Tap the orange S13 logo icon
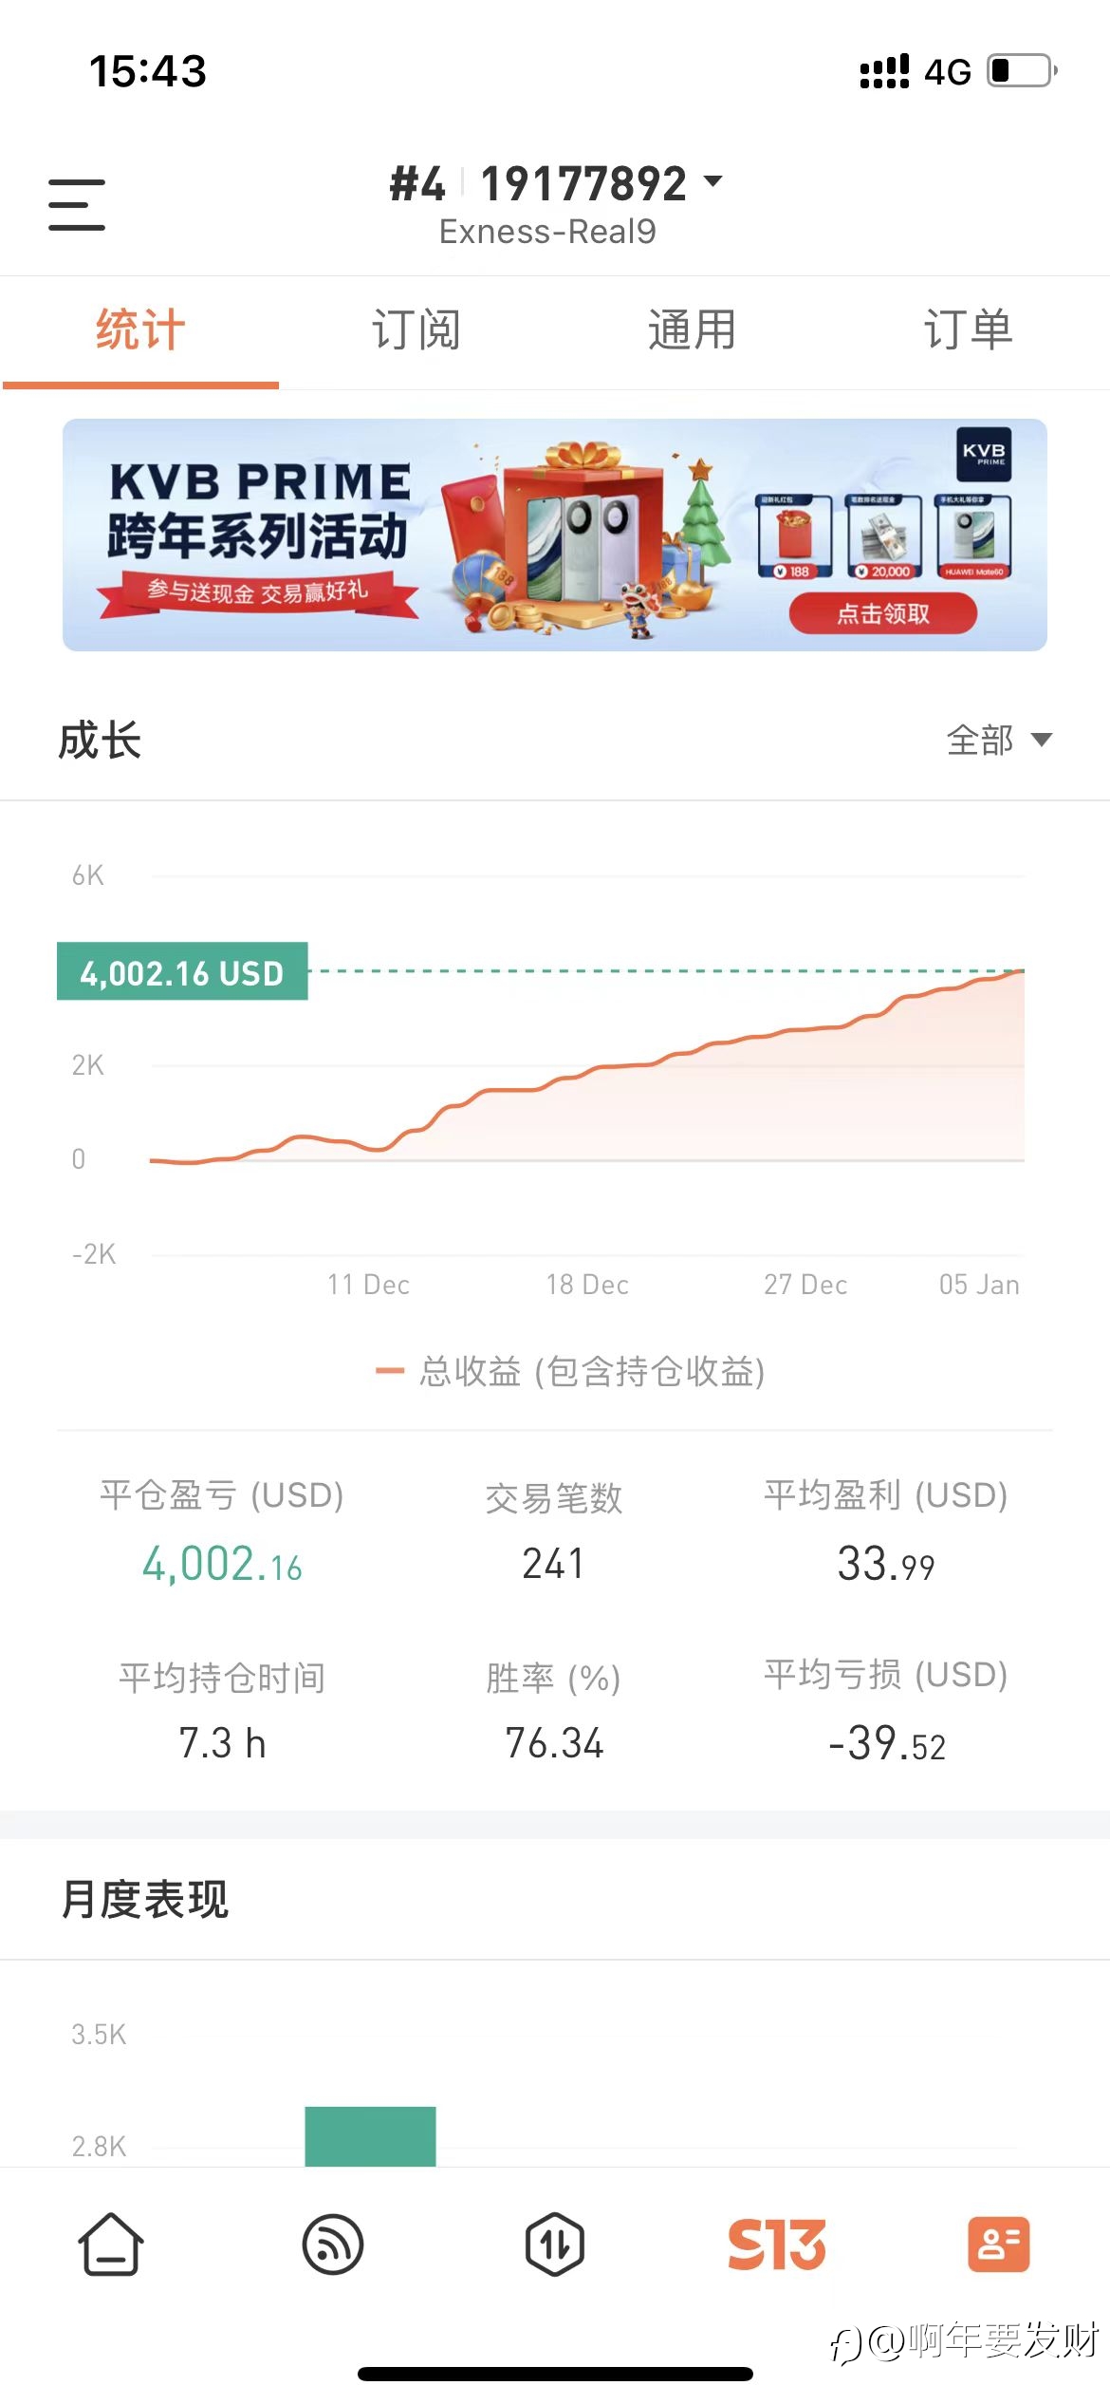 [x=777, y=2244]
